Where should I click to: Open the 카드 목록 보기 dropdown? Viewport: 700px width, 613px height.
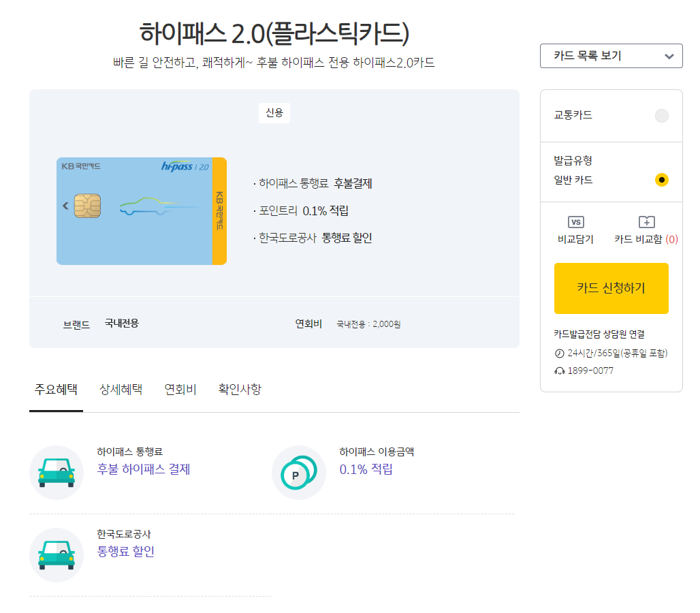[x=611, y=56]
